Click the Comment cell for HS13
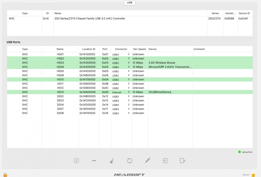The height and width of the screenshot is (177, 261). (x=223, y=92)
